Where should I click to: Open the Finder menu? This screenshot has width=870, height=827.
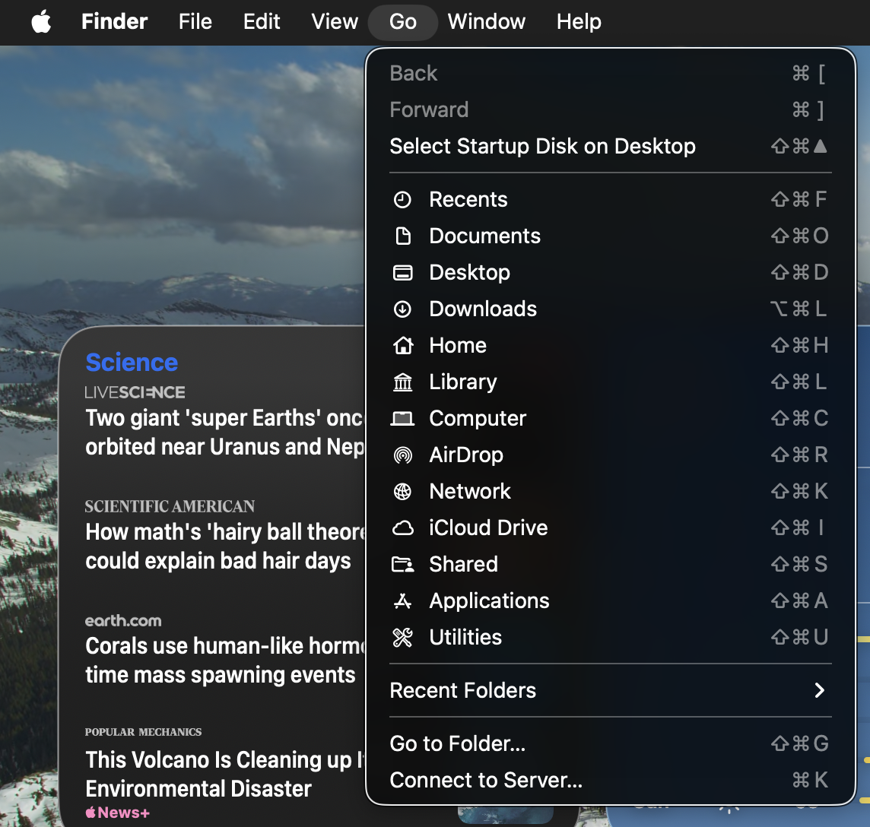pos(114,21)
